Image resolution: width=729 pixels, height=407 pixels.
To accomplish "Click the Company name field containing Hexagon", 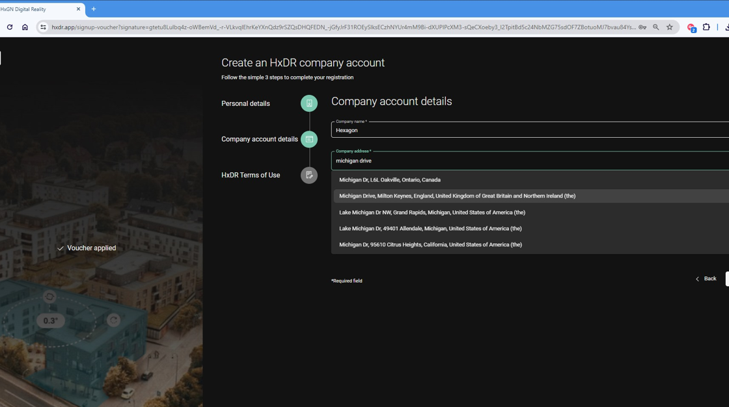I will (x=530, y=130).
